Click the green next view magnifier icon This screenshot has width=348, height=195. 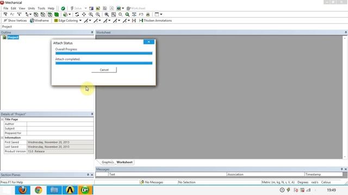pos(127,15)
